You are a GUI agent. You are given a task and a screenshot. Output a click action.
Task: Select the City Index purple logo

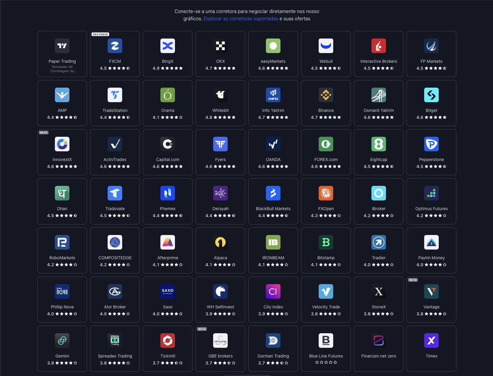pos(273,291)
